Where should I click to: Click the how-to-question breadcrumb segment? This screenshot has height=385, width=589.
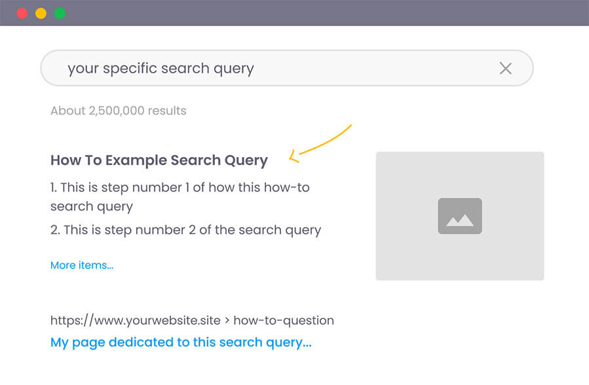(x=284, y=320)
